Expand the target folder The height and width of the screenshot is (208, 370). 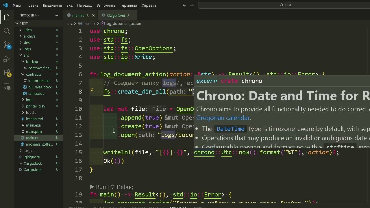coord(21,151)
